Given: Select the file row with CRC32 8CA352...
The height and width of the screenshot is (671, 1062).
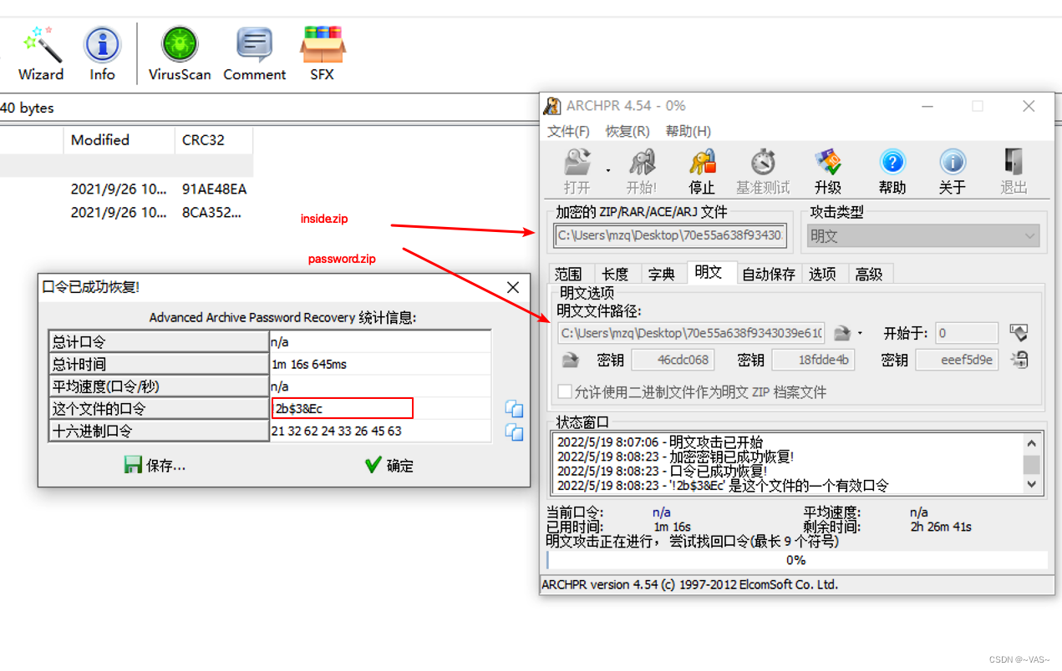Looking at the screenshot, I should click(126, 213).
